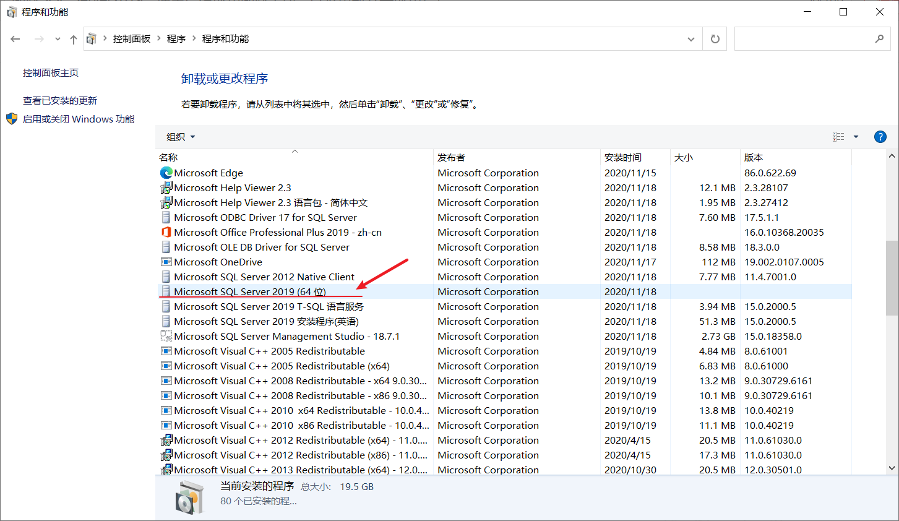899x521 pixels.
Task: Click the Microsoft OneDrive program icon
Action: point(166,262)
